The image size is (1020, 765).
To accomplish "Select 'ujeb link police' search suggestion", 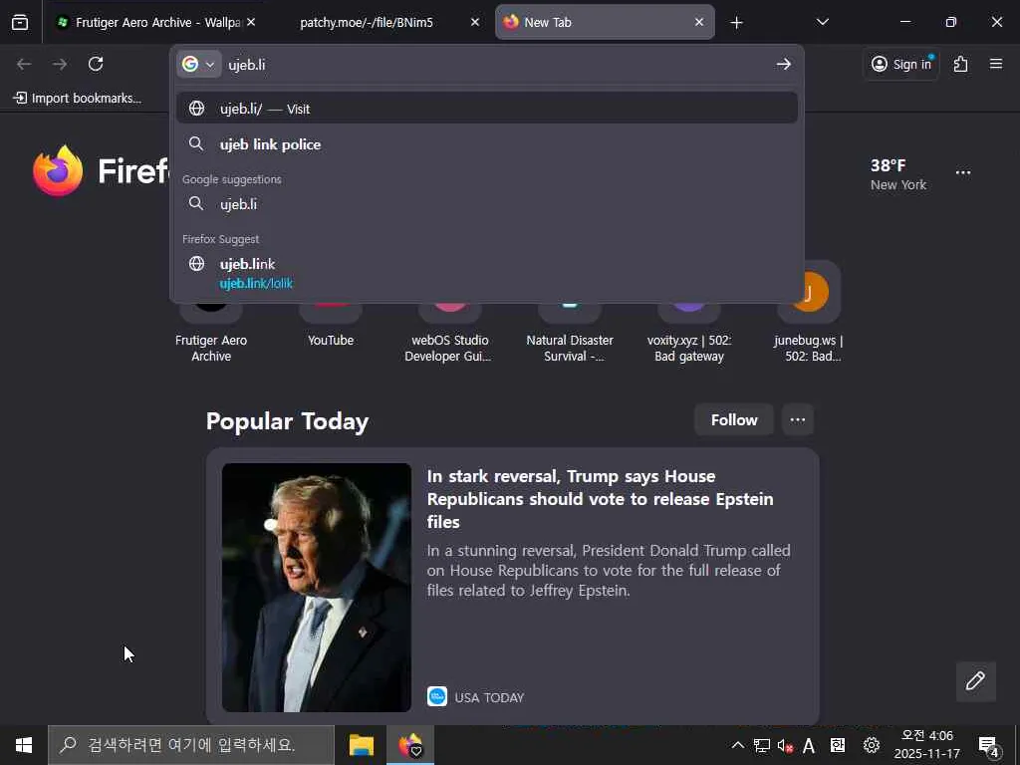I will click(486, 144).
